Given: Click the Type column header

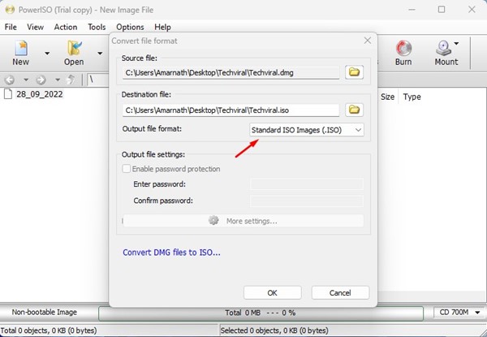Looking at the screenshot, I should (412, 97).
